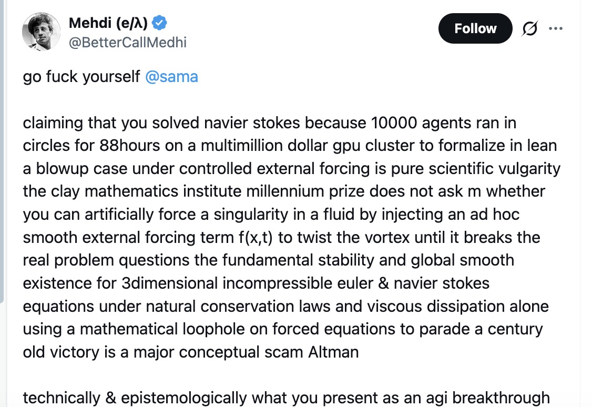Click the display name Mehdi (e/λ)
The height and width of the screenshot is (407, 592).
[108, 23]
